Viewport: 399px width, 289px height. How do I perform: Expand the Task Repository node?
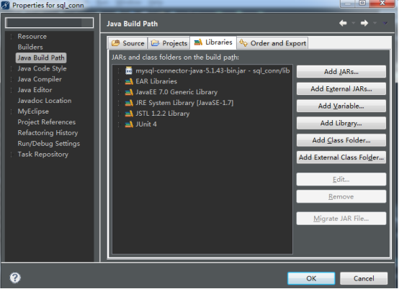[12, 155]
